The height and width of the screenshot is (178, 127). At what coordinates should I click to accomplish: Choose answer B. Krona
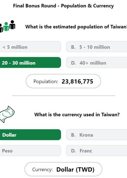pyautogui.click(x=97, y=135)
